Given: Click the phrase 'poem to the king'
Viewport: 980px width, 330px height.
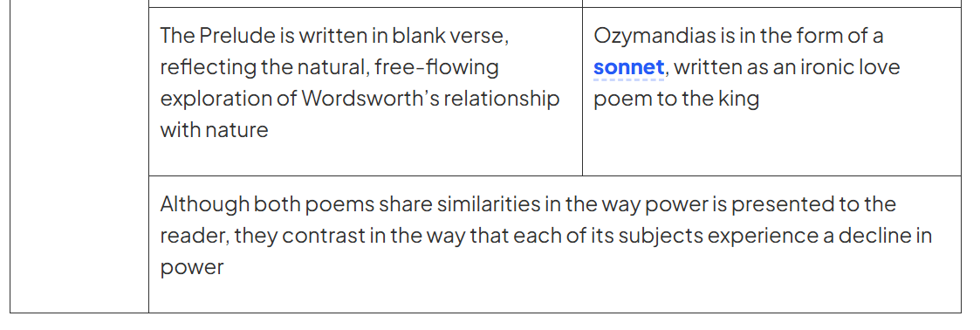Looking at the screenshot, I should pos(676,99).
